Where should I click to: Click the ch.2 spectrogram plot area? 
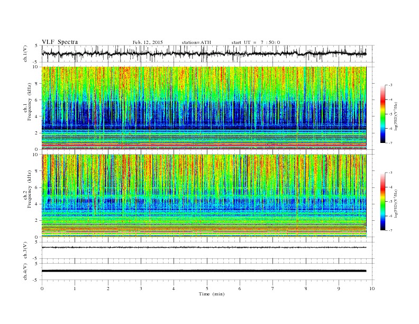(x=204, y=196)
